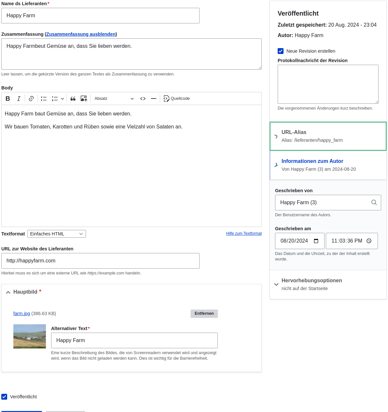
Task: Open the time picker clock icon
Action: [369, 241]
